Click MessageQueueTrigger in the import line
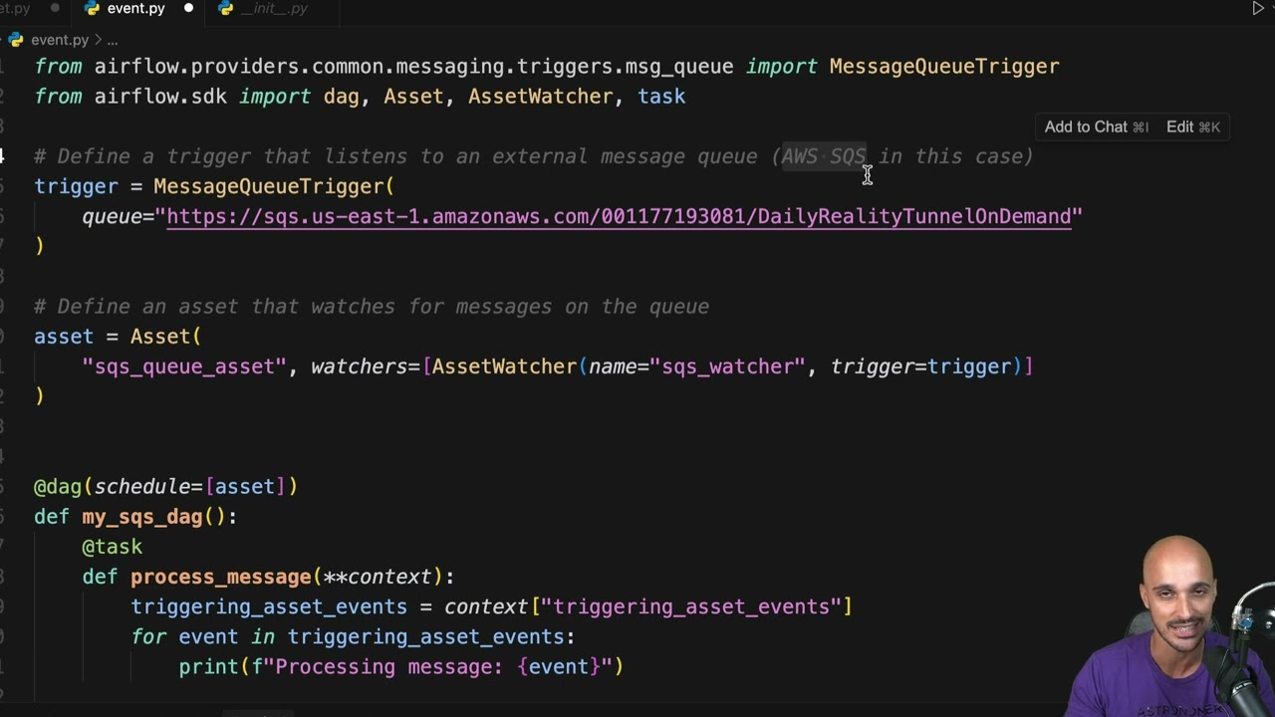Image resolution: width=1275 pixels, height=717 pixels. pyautogui.click(x=944, y=67)
